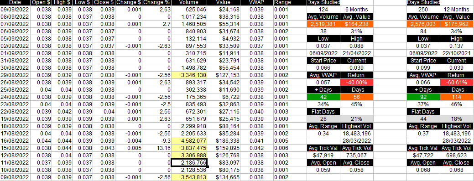The image size is (474, 181).
Task: Select the 12 Months label cell
Action: (457, 10)
